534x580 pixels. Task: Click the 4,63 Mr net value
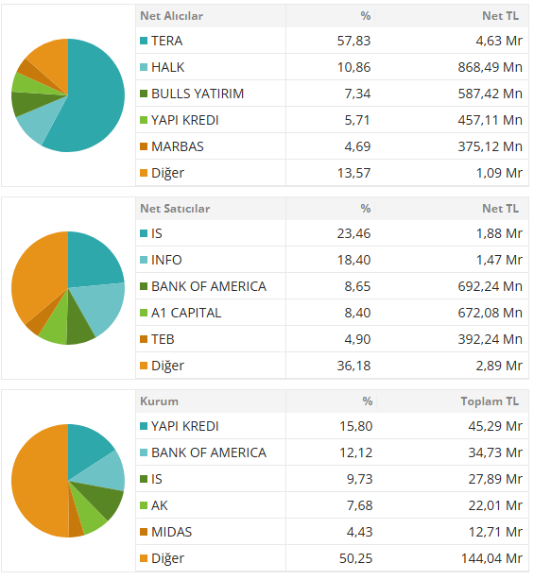499,41
